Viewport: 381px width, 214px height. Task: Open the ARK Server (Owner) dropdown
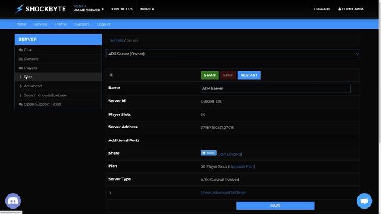point(233,53)
